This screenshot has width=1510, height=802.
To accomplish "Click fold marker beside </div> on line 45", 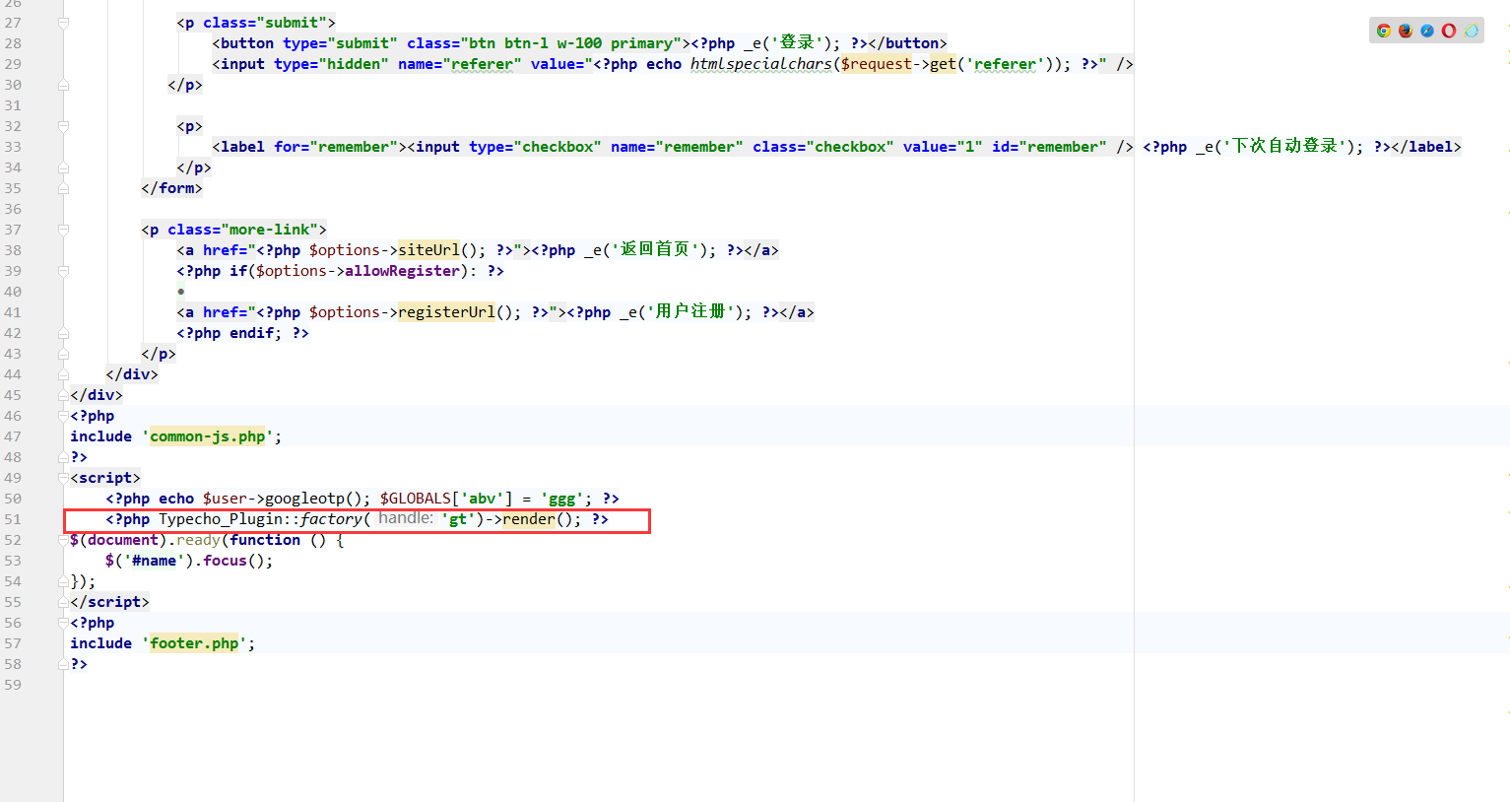I will [63, 395].
